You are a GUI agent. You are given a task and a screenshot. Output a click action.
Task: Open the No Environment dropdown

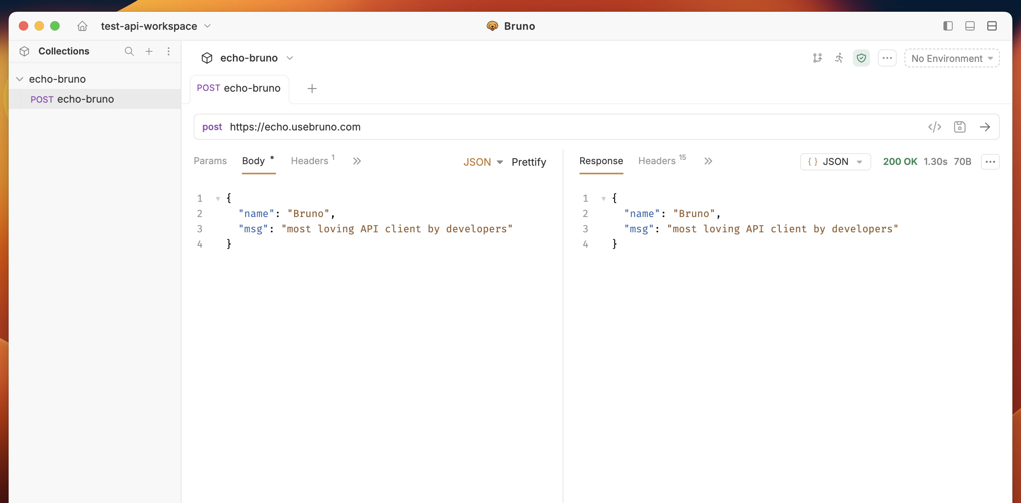point(951,58)
